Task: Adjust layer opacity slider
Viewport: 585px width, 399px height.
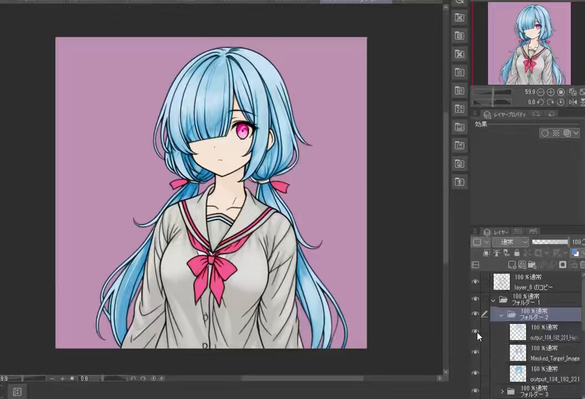Action: pos(550,242)
